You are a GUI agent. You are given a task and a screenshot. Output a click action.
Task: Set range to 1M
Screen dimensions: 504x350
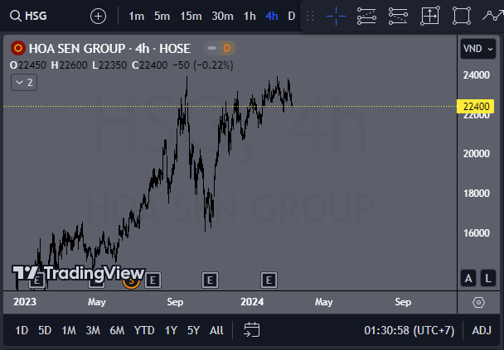tap(69, 330)
